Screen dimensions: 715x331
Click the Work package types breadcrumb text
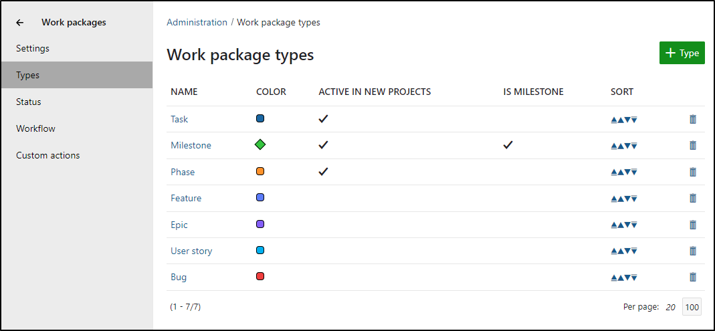[279, 22]
